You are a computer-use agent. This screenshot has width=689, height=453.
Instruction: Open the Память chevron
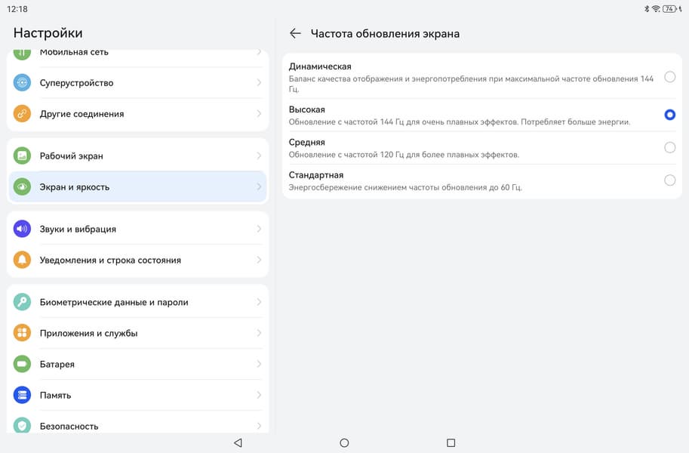click(x=259, y=395)
